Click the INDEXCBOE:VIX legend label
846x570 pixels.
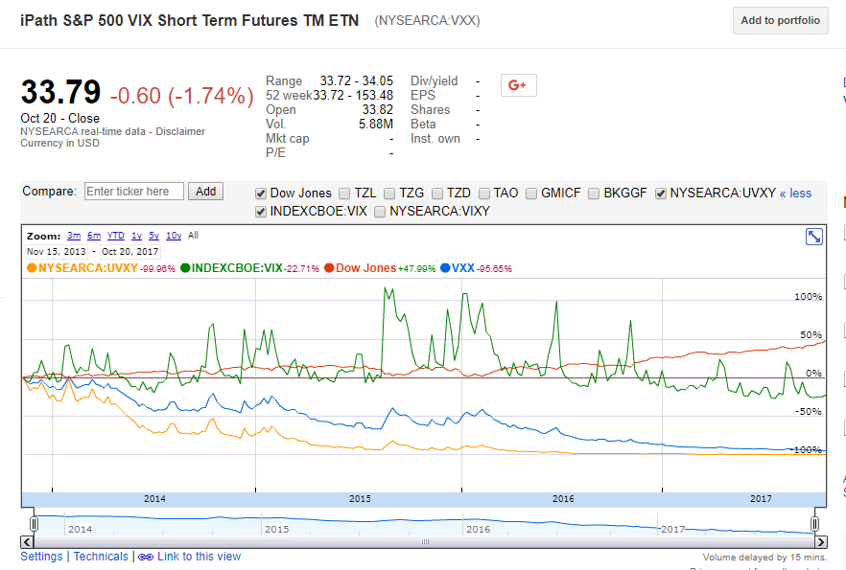[x=237, y=268]
